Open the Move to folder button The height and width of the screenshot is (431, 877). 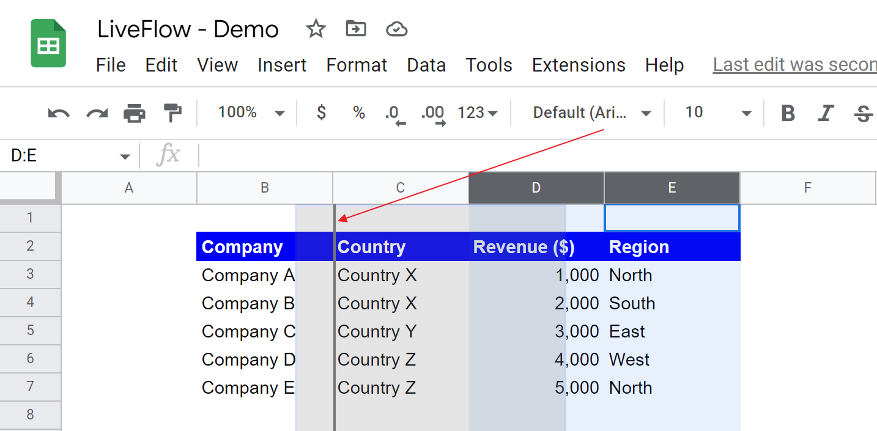pos(355,29)
